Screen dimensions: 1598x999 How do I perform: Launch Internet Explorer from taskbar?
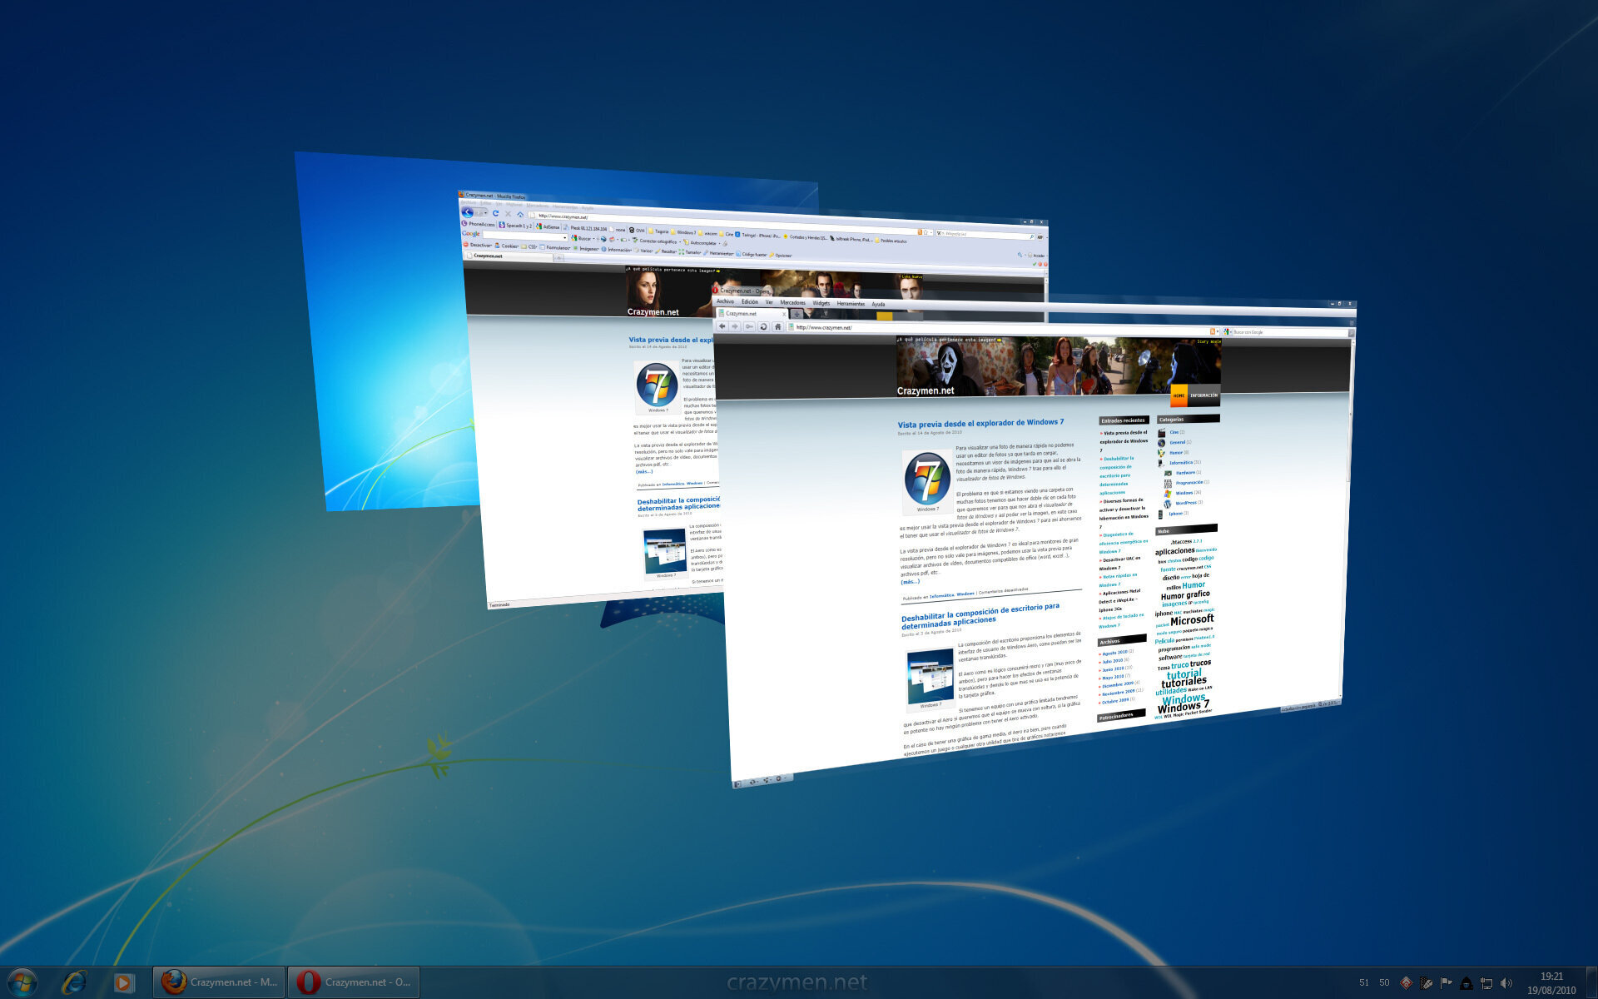pos(74,982)
